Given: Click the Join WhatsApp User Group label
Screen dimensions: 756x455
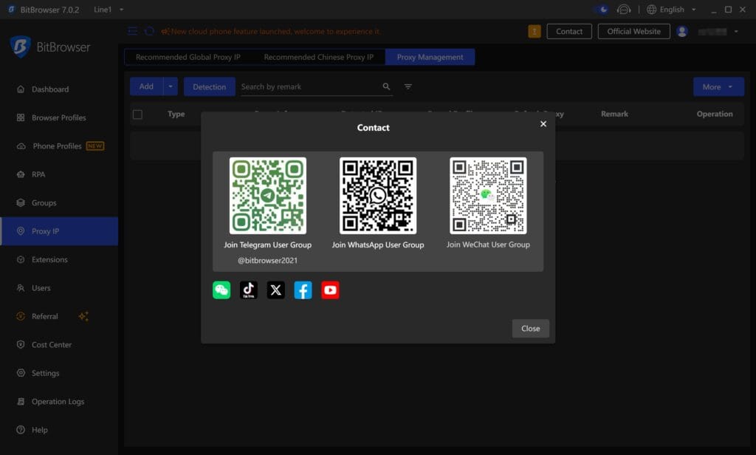Looking at the screenshot, I should pos(378,245).
